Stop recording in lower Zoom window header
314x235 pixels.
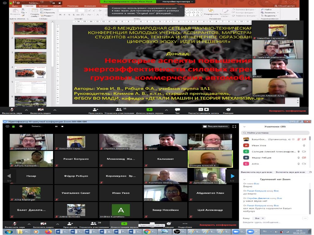62,126
